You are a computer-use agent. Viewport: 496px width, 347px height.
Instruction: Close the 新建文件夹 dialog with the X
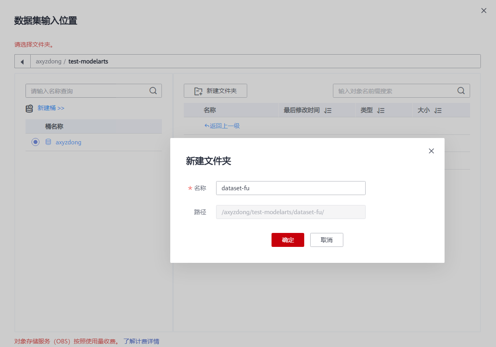431,151
